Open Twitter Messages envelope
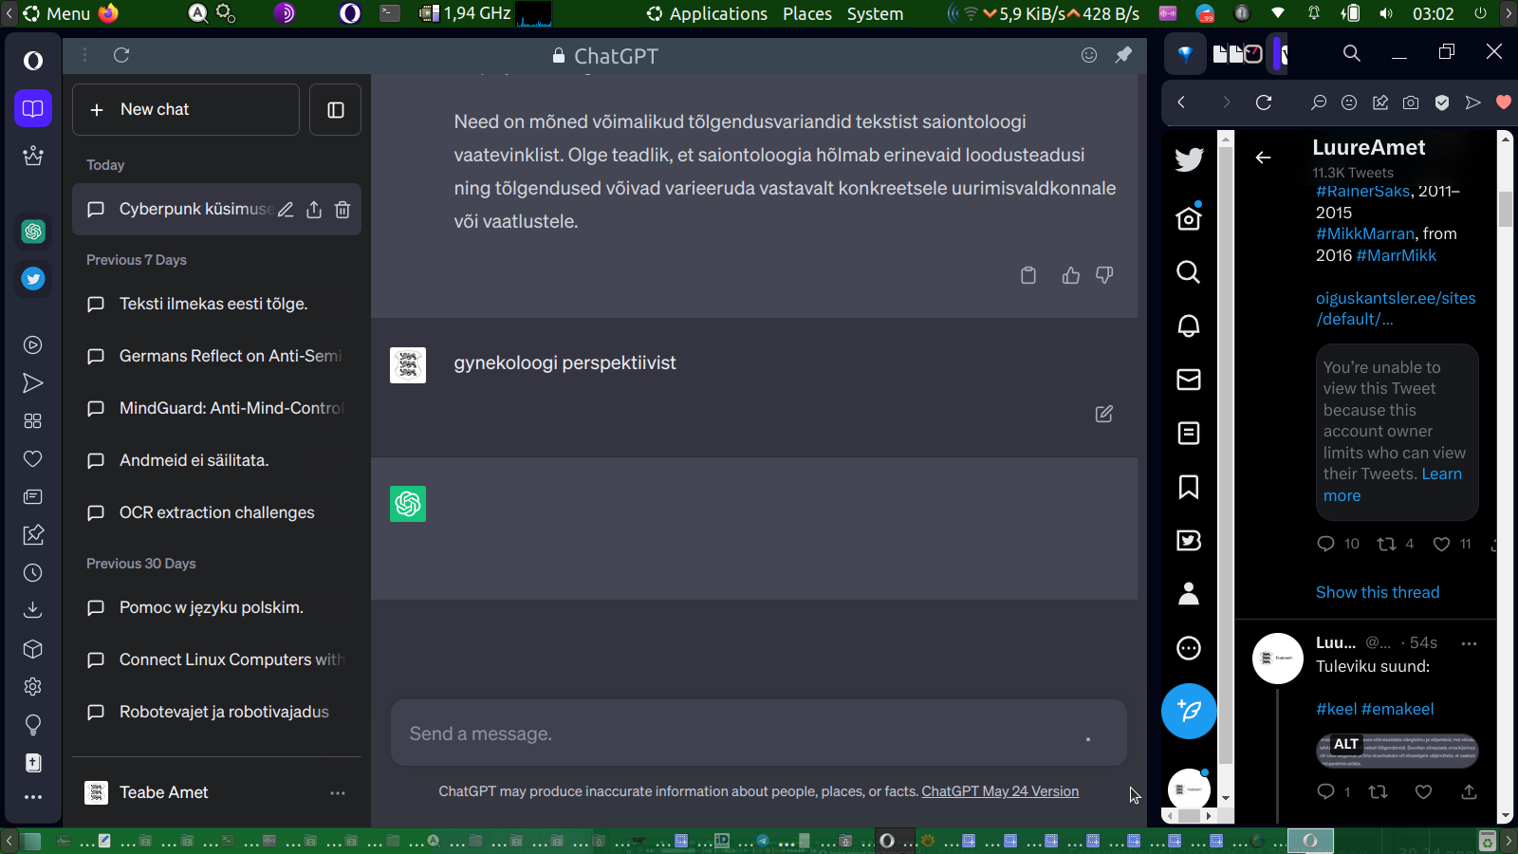Viewport: 1518px width, 854px height. point(1189,380)
